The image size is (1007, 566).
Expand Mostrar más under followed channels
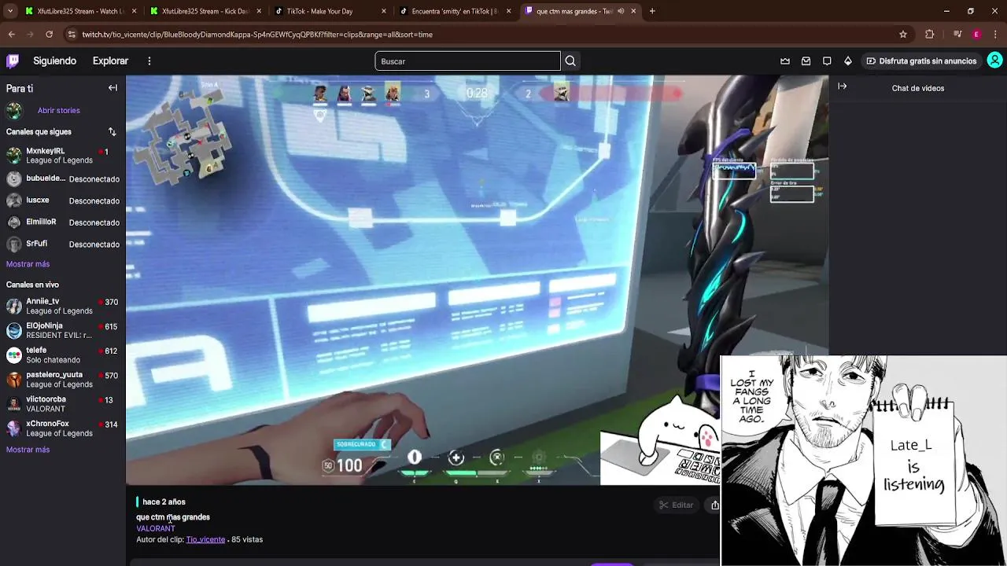[x=28, y=264]
